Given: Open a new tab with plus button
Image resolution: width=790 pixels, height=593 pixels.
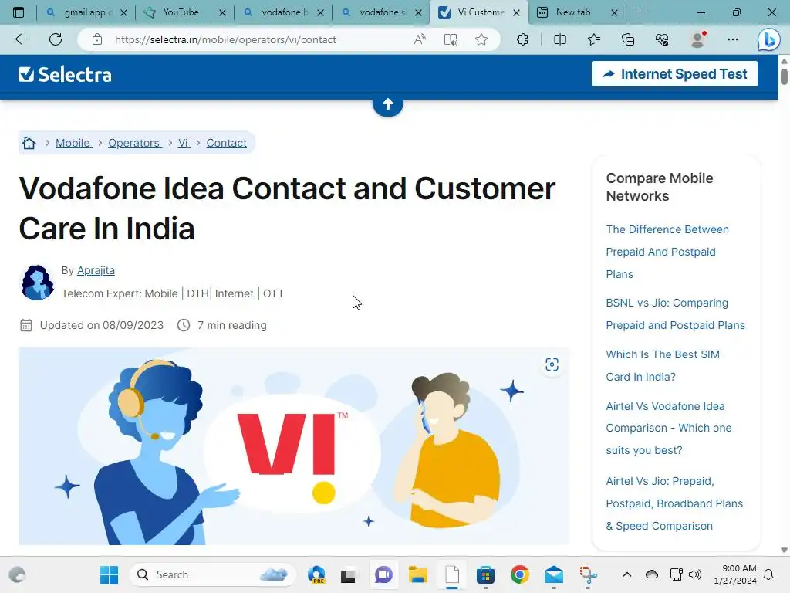Looking at the screenshot, I should click(640, 12).
